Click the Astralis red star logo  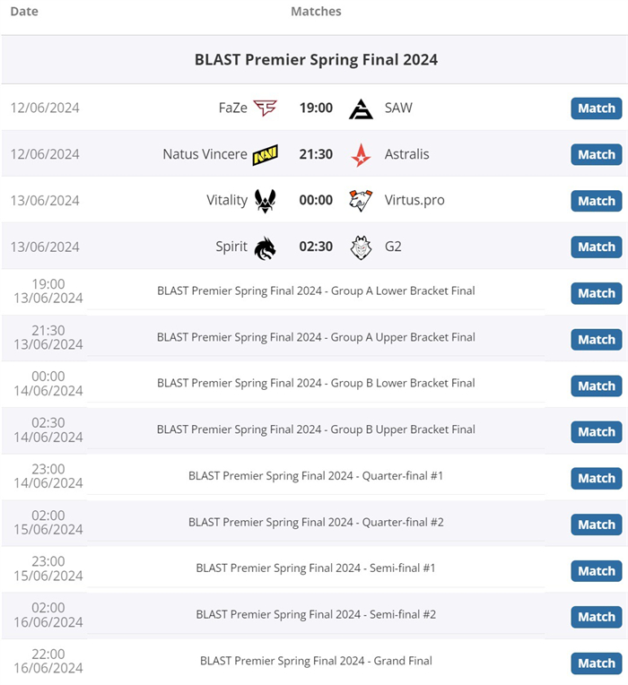(361, 155)
